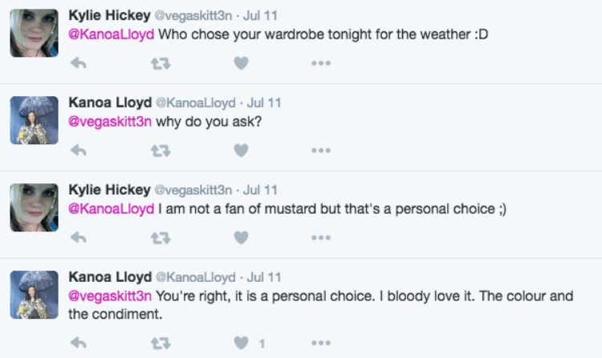This screenshot has width=602, height=358.
Task: Retweet Kanoa's "bloody love it" tweet
Action: [x=160, y=343]
